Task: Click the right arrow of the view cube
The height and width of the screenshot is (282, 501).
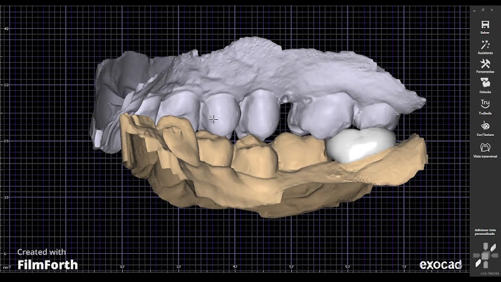Action: click(495, 256)
